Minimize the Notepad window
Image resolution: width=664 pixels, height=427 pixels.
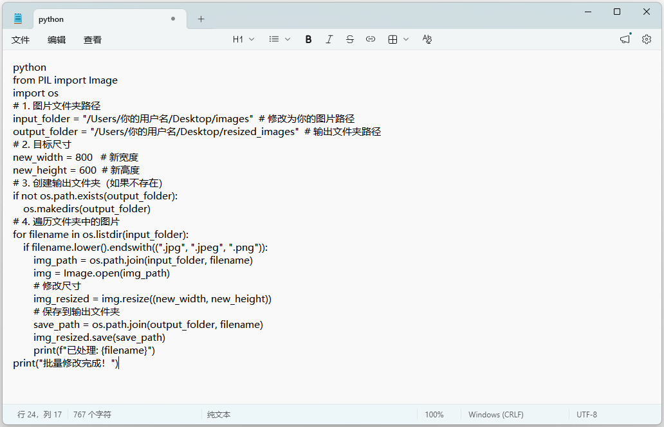588,12
